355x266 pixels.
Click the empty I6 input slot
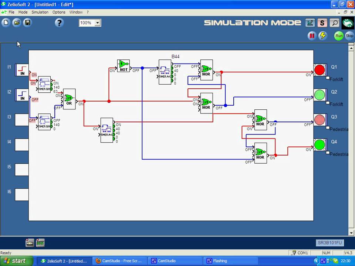pyautogui.click(x=22, y=195)
